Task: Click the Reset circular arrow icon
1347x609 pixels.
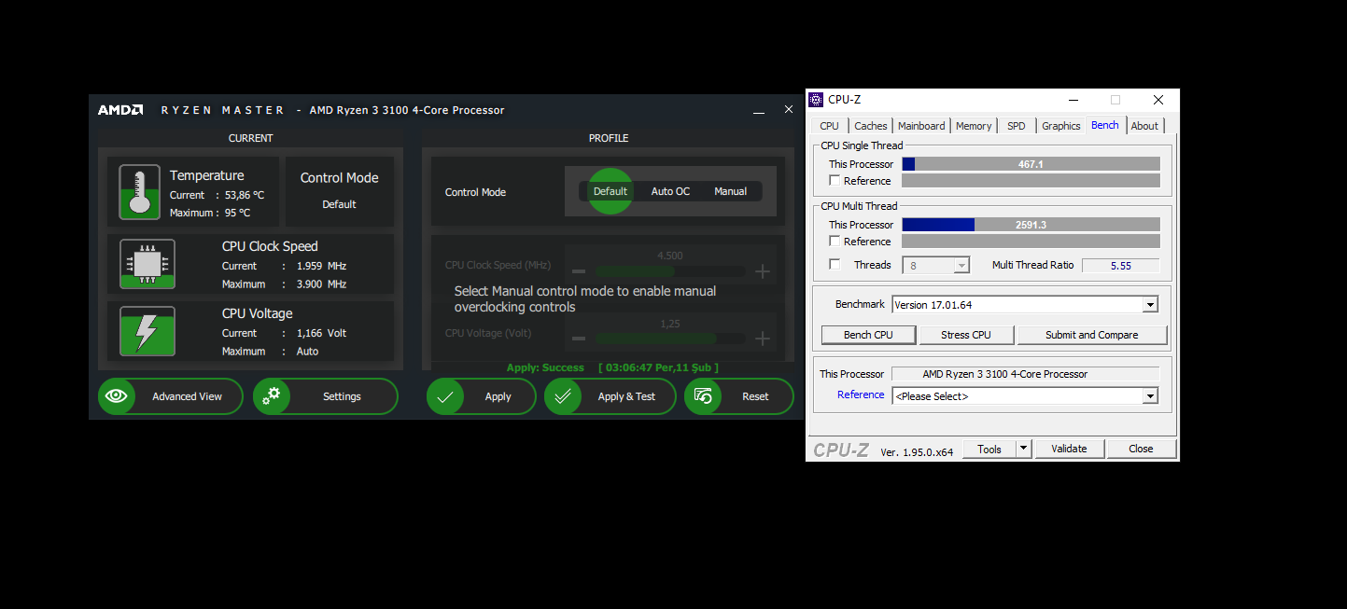Action: tap(702, 396)
